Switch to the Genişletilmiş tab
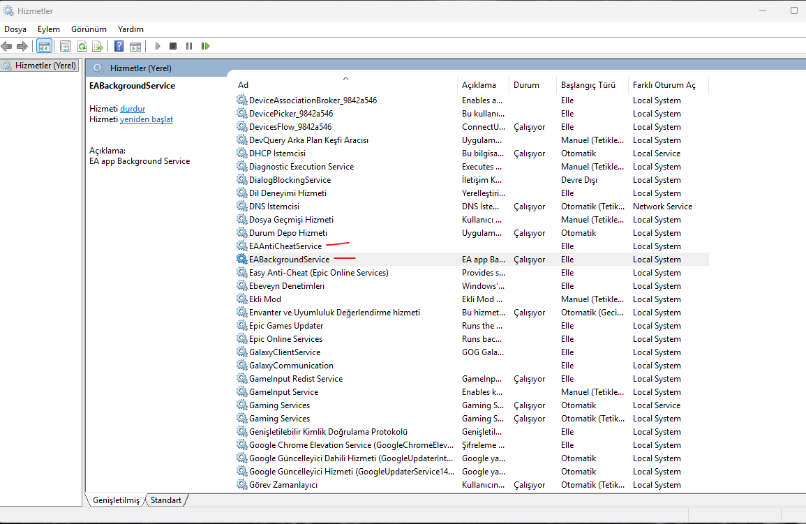The width and height of the screenshot is (806, 524). [116, 500]
